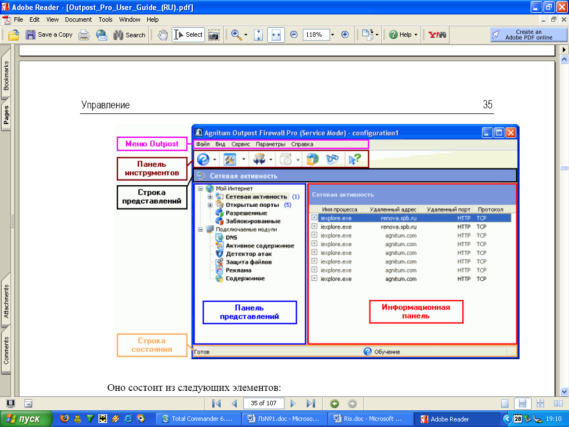Click the Save a Copy floppy icon
The image size is (569, 427).
click(31, 35)
